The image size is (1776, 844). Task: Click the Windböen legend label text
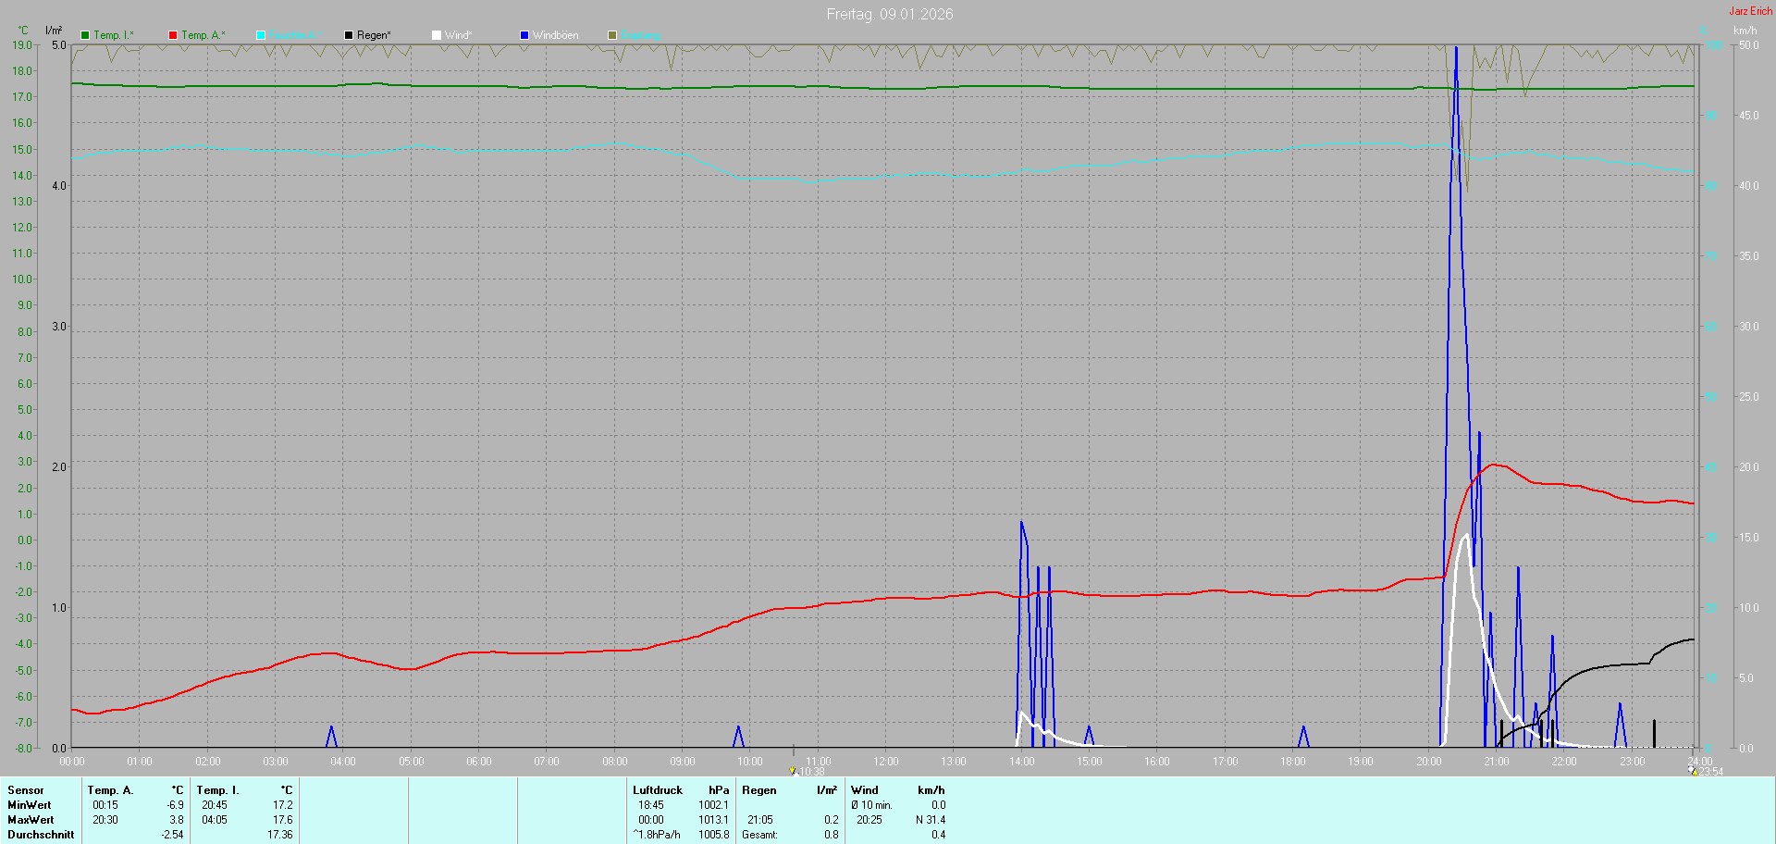point(555,35)
